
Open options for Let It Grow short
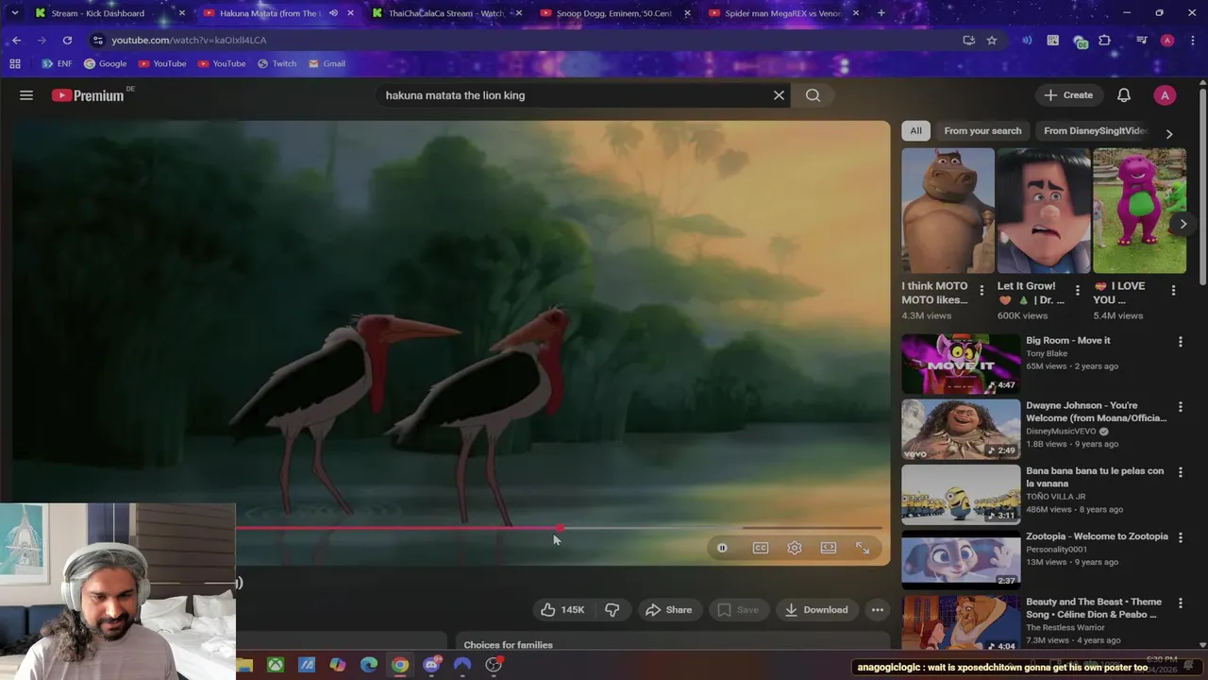1077,291
